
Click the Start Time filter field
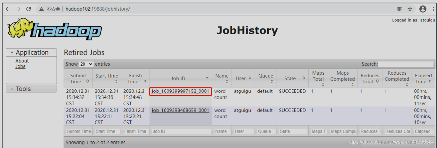pos(107,131)
